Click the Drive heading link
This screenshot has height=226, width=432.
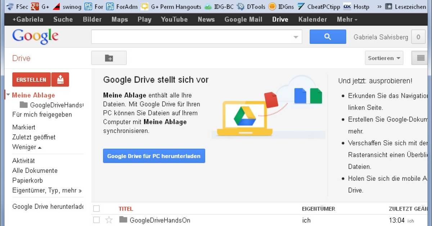click(x=21, y=58)
